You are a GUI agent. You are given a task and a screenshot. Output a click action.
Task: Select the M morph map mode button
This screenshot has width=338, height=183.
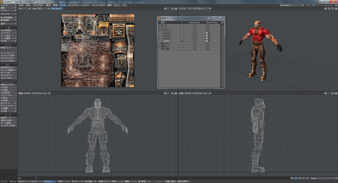pyautogui.click(x=300, y=178)
